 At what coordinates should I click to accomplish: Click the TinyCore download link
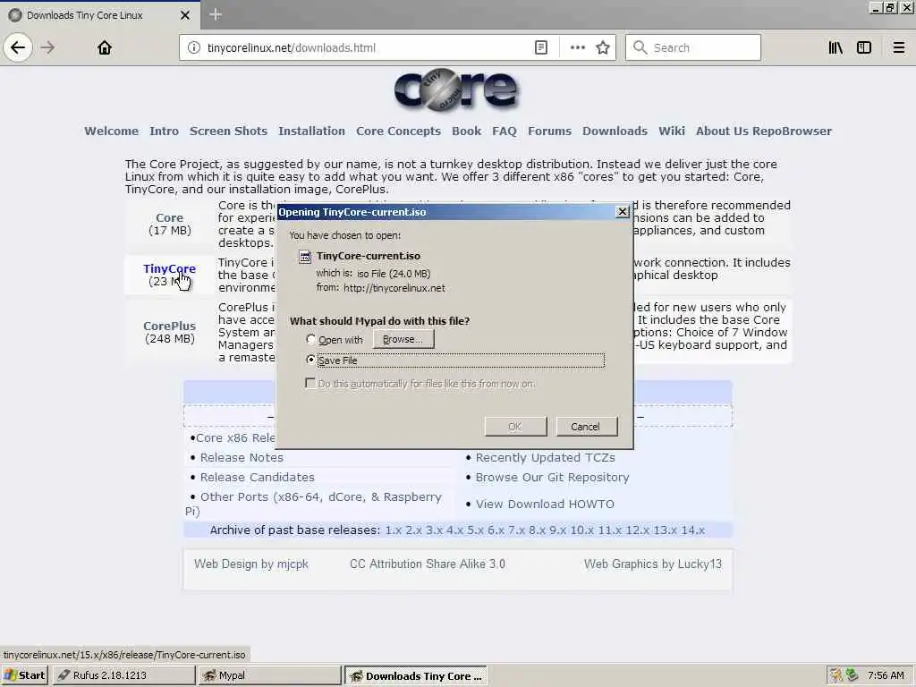pos(169,268)
